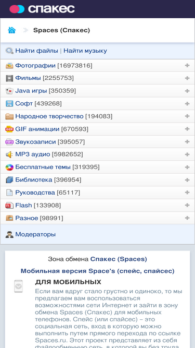Screen dimensions: 195x348
Task: Expand the Звукозаписи plus sign
Action: [187, 141]
